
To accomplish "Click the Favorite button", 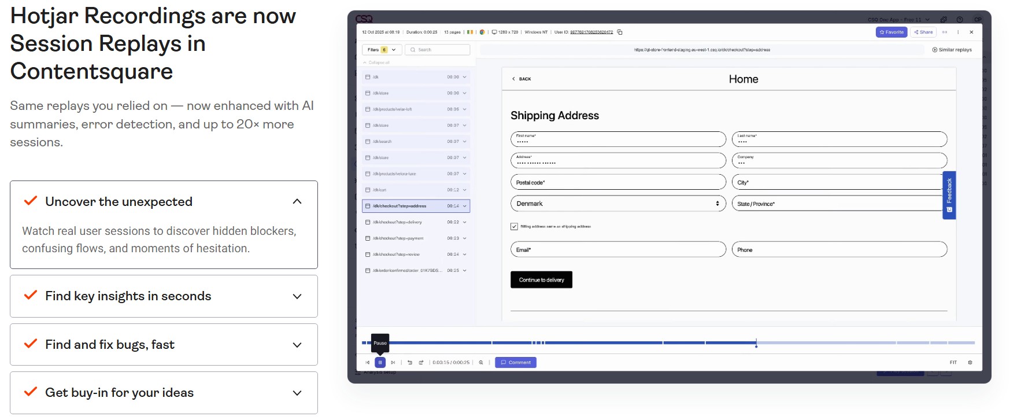I will pos(891,32).
